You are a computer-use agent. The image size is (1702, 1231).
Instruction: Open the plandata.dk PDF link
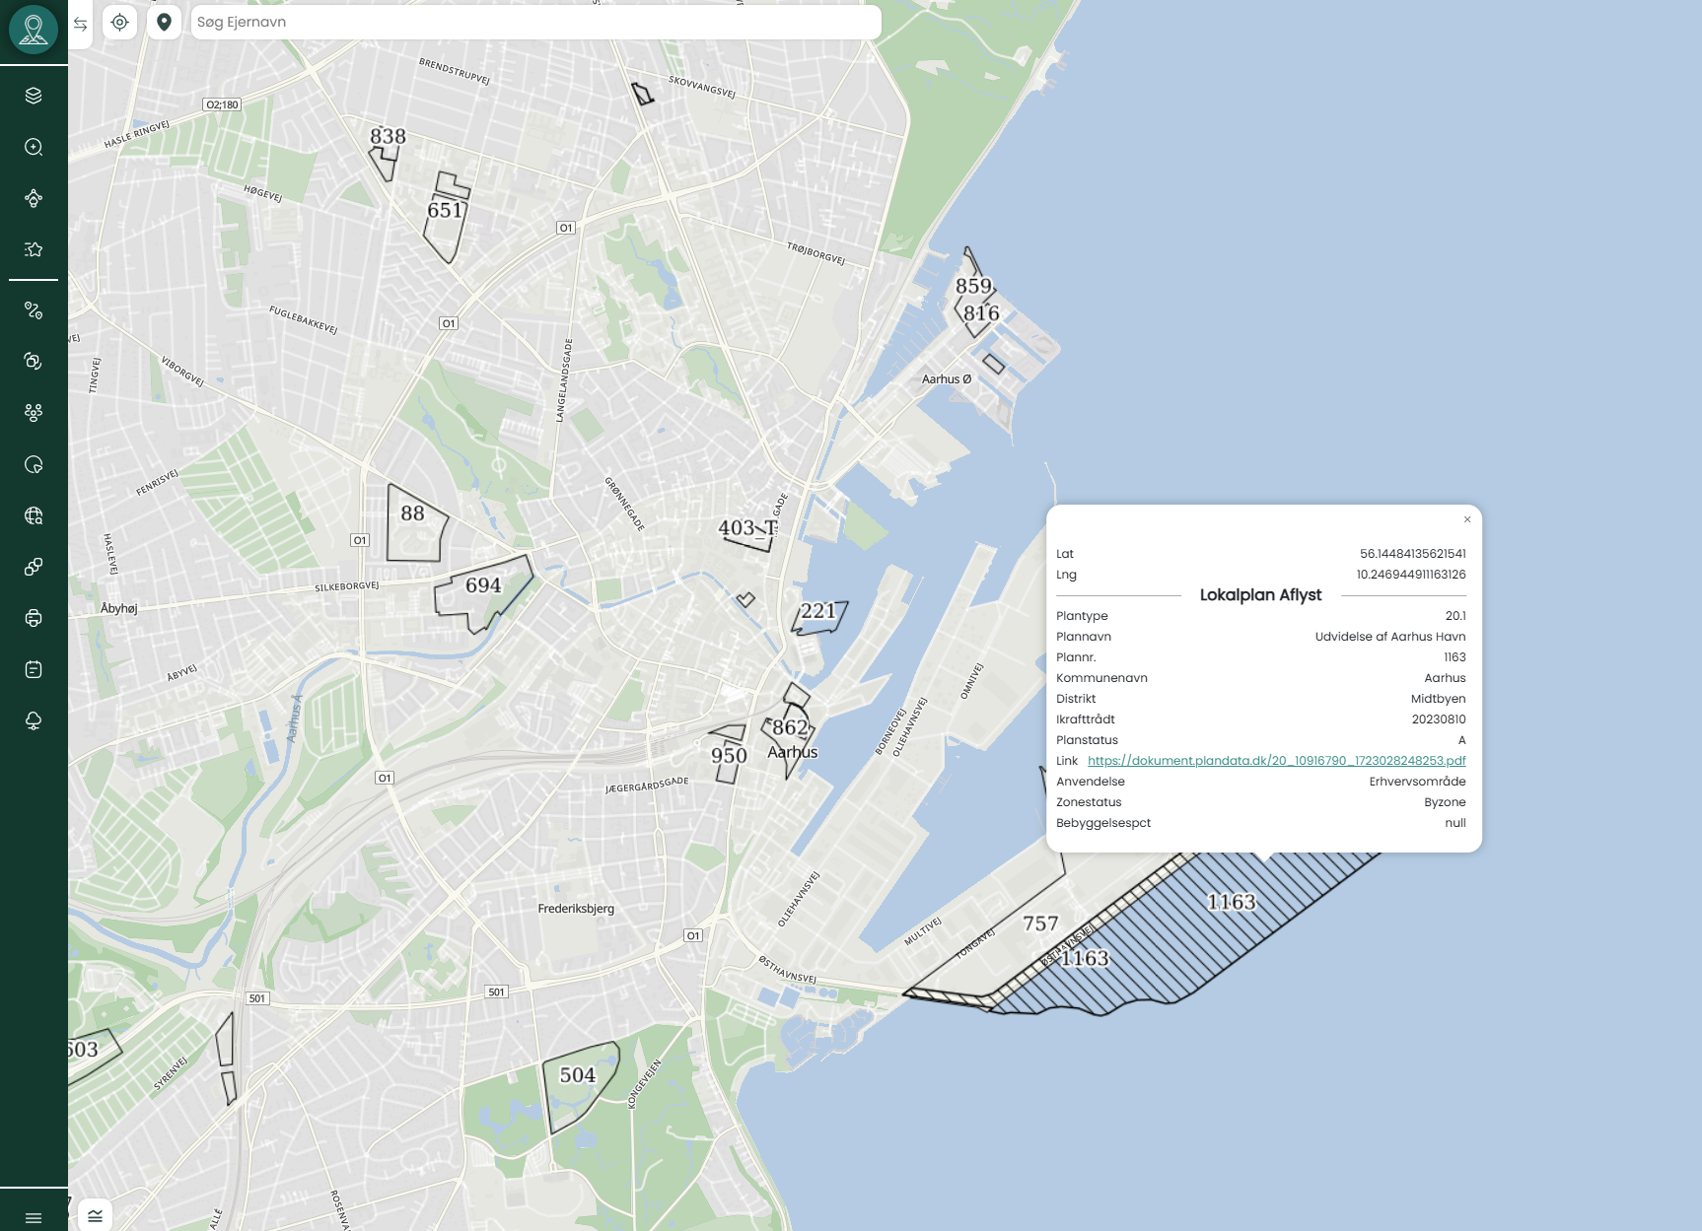[1276, 761]
